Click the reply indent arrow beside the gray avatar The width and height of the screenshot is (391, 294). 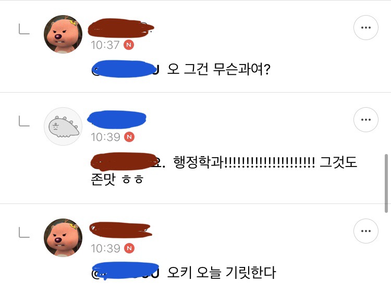coord(24,121)
